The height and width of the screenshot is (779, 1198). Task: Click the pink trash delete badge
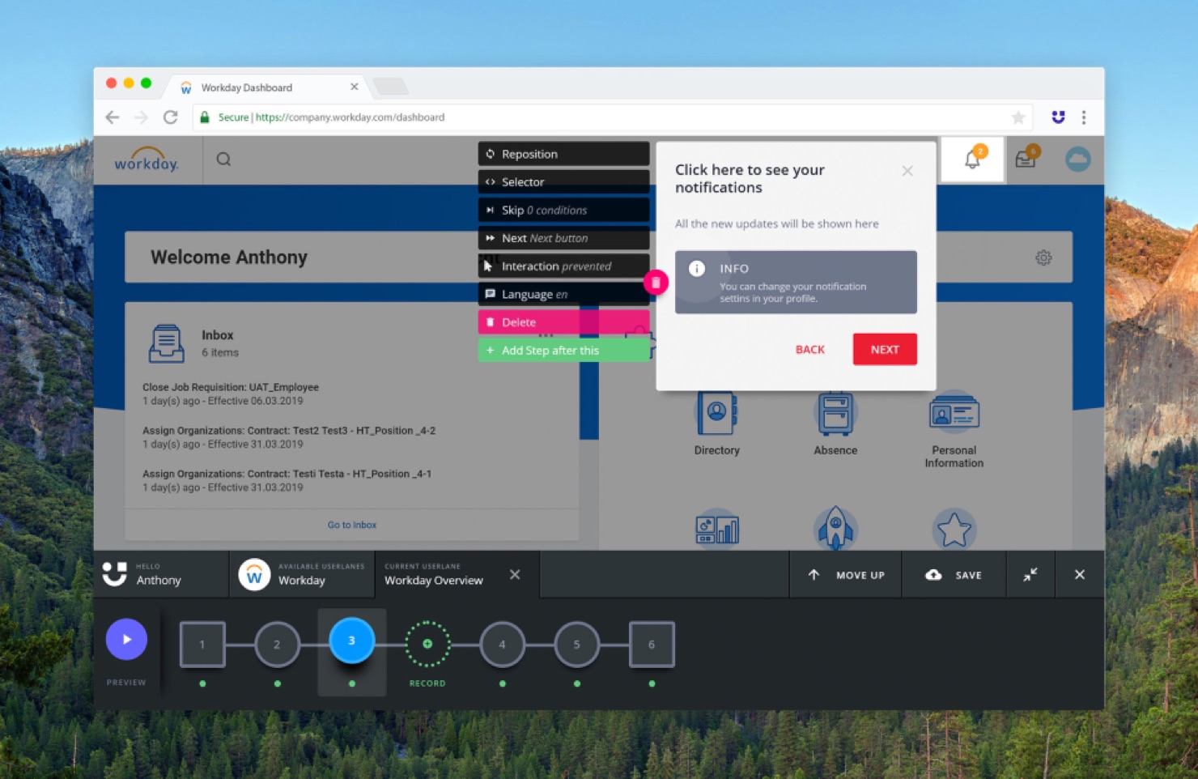point(656,282)
